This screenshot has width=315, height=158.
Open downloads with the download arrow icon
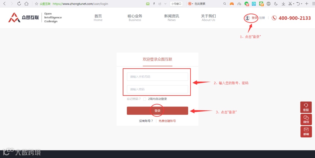(x=283, y=4)
